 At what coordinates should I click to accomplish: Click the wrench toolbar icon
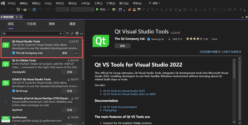tap(234, 10)
